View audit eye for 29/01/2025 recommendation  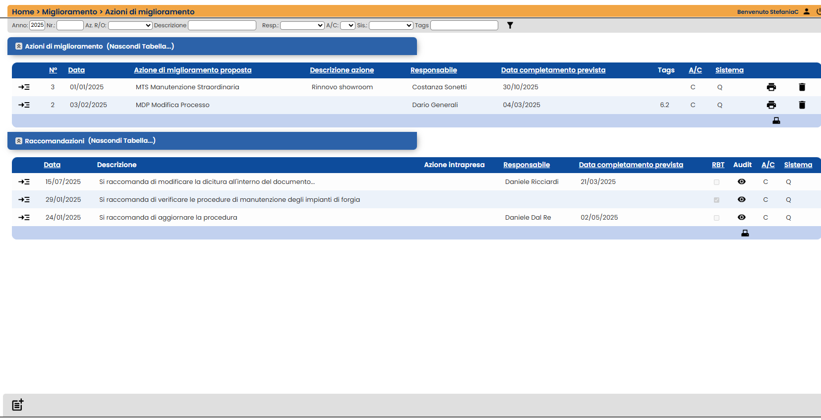[742, 200]
